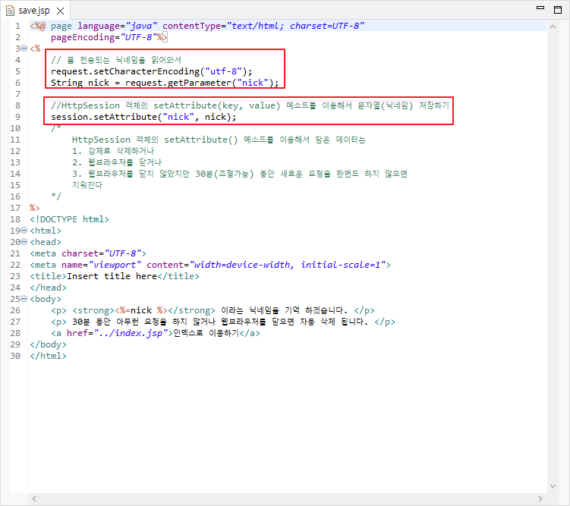Image resolution: width=570 pixels, height=506 pixels.
Task: Click the closing %> tag on line 17
Action: 35,208
